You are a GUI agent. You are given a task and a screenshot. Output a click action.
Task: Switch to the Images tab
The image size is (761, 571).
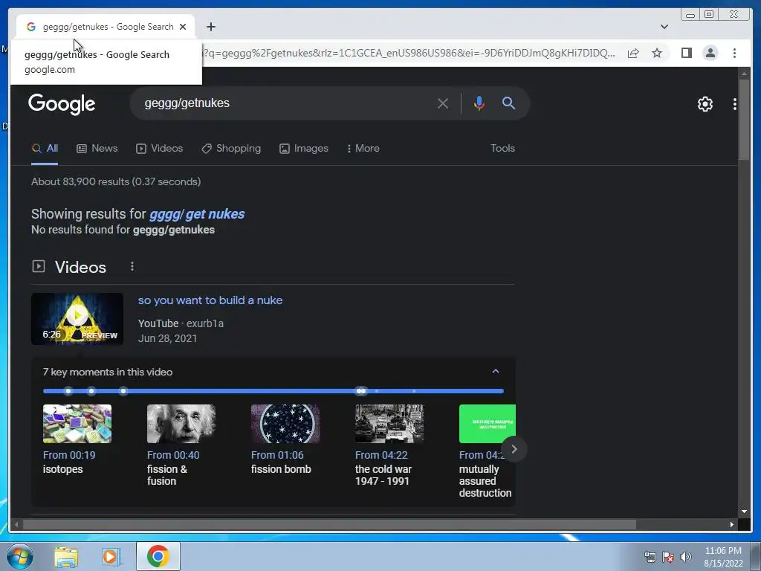[304, 149]
